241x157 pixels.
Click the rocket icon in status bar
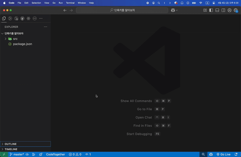click(x=41, y=154)
